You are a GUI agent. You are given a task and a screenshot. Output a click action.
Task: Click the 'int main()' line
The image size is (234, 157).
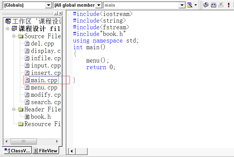pyautogui.click(x=89, y=47)
